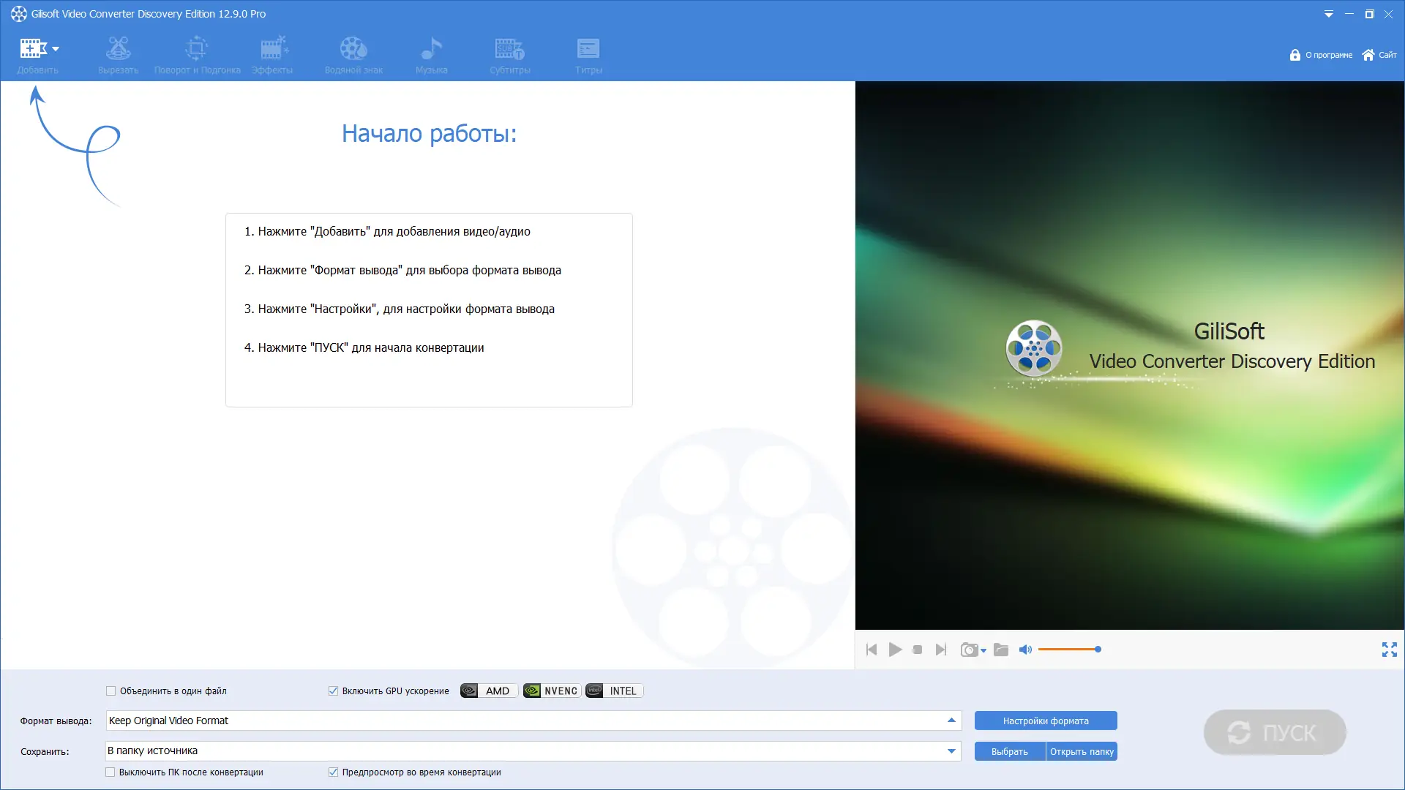Viewport: 1405px width, 790px height.
Task: Enable Объединить в один файл
Action: pos(110,691)
